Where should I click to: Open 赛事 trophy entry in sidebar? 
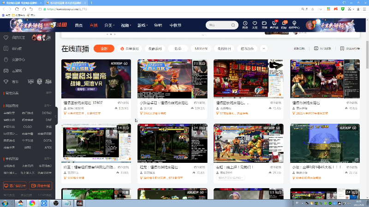coord(15,82)
